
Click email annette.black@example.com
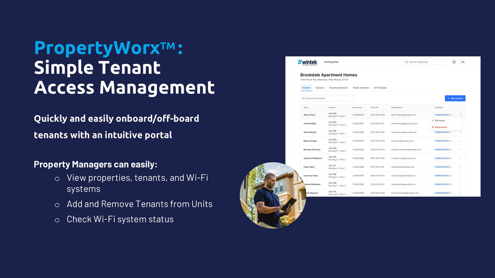click(404, 124)
